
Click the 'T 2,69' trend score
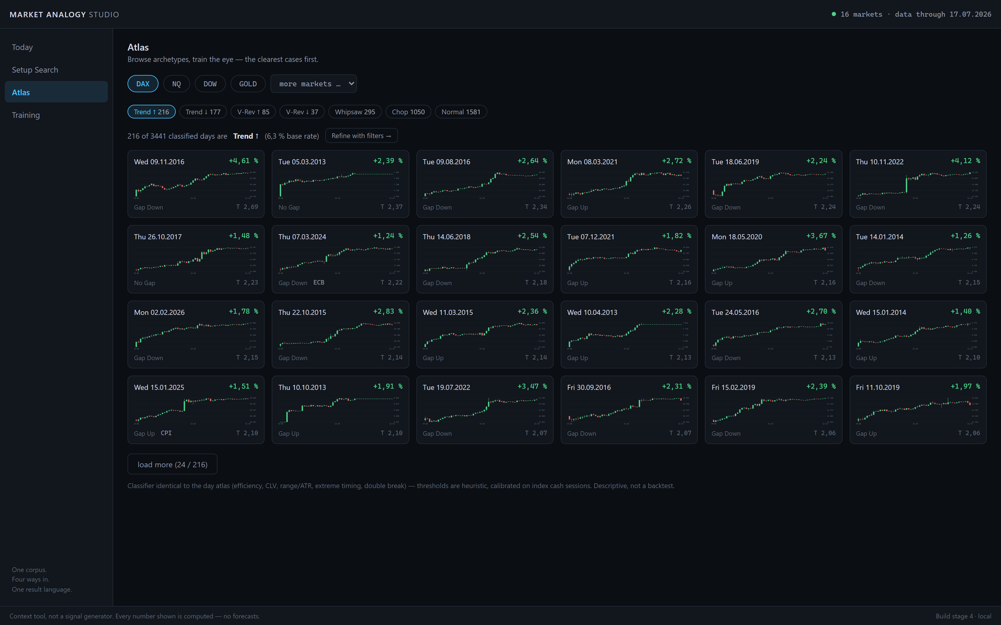(247, 207)
